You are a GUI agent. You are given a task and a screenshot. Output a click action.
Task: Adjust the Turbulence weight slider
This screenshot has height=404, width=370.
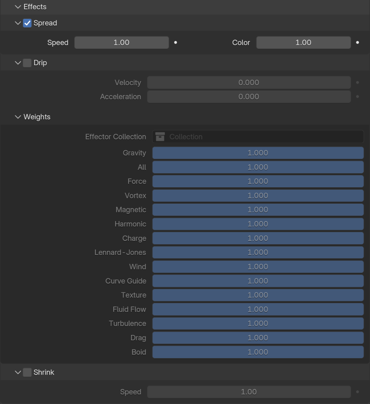click(x=258, y=323)
